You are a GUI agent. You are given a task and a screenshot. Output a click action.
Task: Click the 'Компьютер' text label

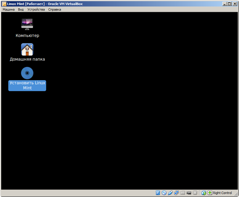[x=28, y=35]
